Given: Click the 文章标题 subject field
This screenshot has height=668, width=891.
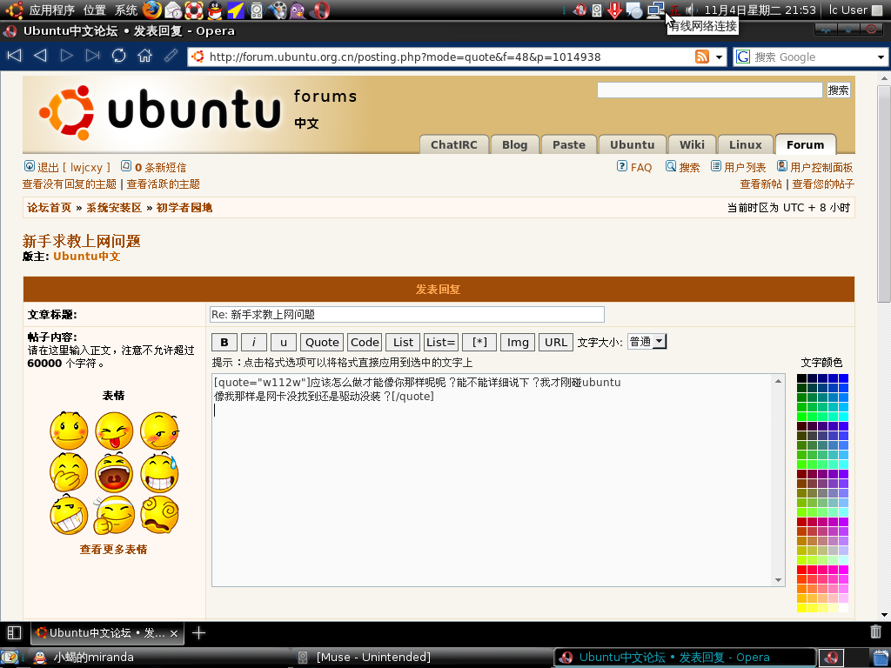Looking at the screenshot, I should [x=407, y=315].
